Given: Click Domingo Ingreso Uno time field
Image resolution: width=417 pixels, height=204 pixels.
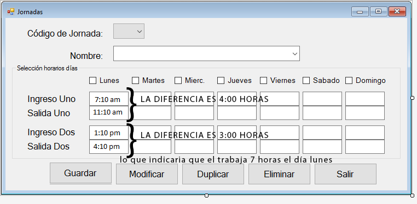Looking at the screenshot, I should 365,99.
